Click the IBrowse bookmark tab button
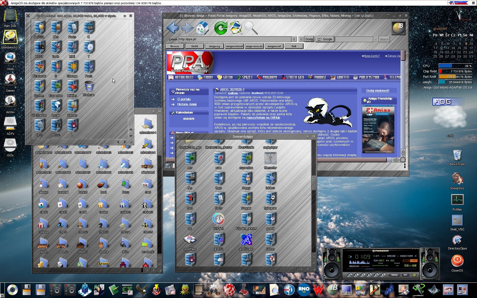Viewport: 477px width, 298px height. pyautogui.click(x=175, y=46)
